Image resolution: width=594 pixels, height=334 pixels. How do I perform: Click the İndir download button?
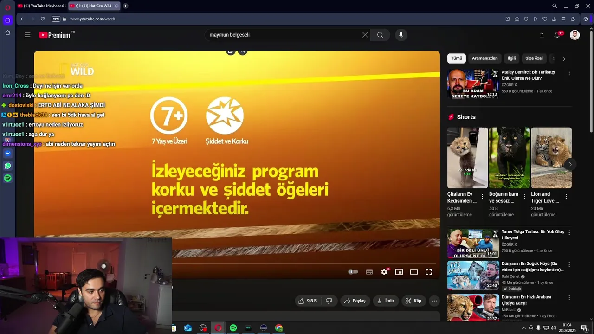[x=386, y=301]
